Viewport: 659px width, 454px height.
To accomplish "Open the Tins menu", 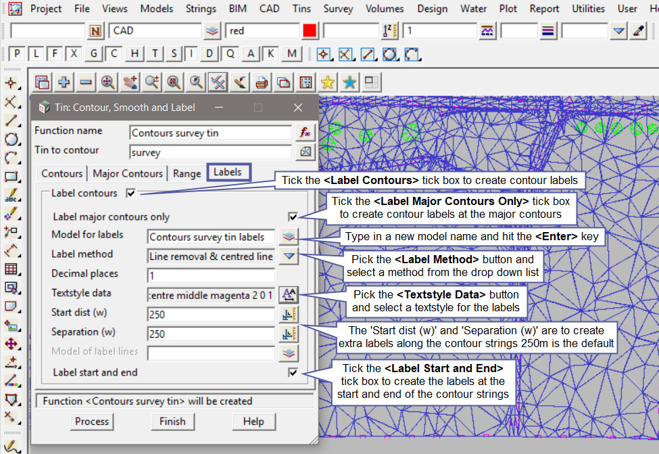I will 301,8.
